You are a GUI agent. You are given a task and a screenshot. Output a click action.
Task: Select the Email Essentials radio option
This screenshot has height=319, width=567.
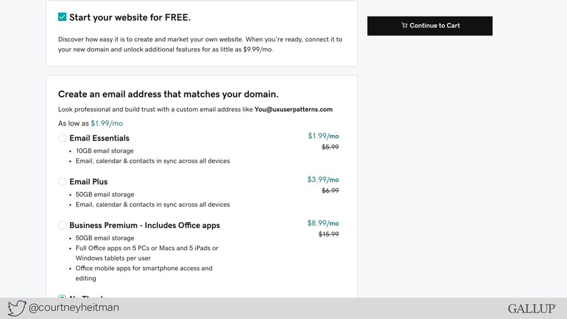click(62, 138)
